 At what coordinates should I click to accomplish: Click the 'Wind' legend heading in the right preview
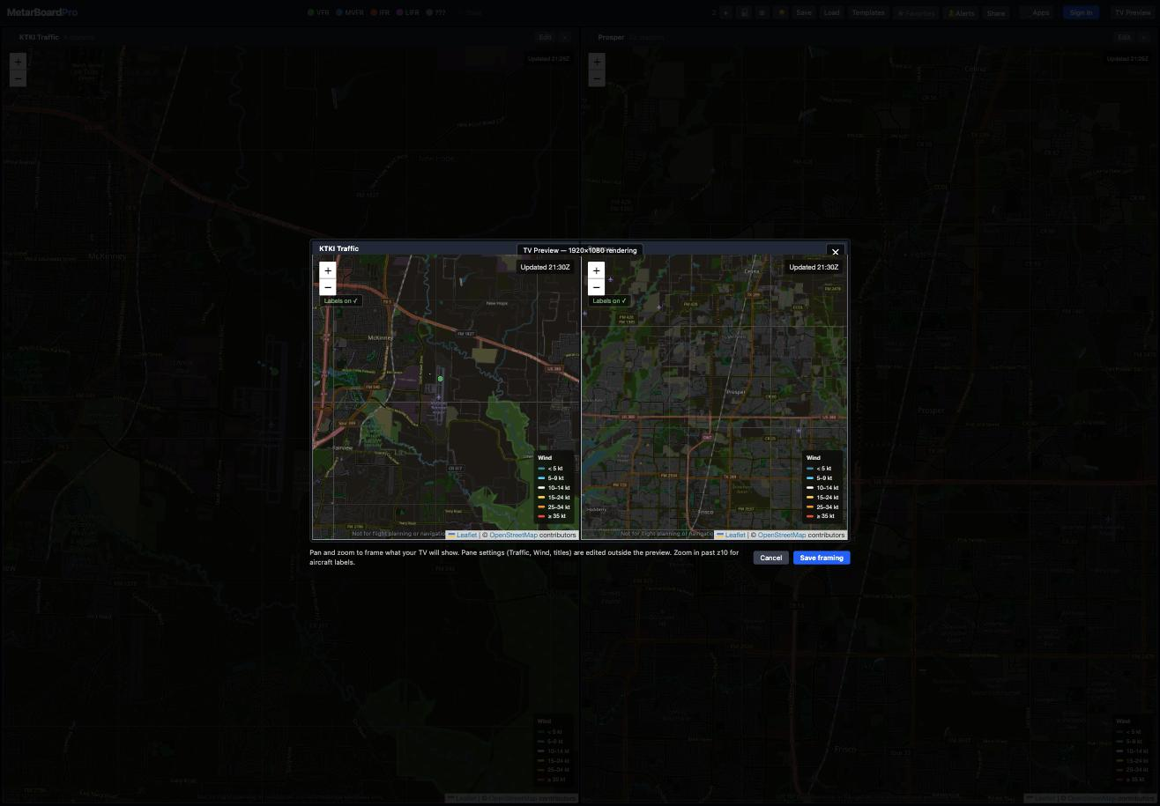[x=814, y=458]
